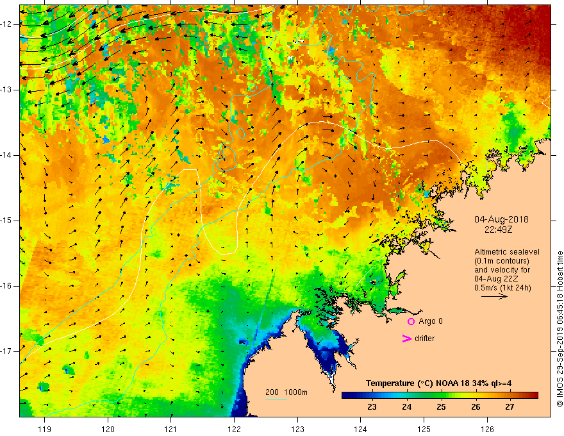Click the longitude label 122

234,429
